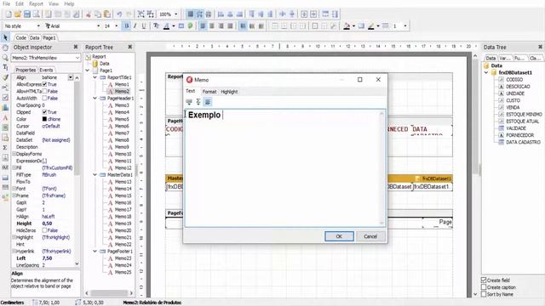This screenshot has height=306, width=545.
Task: Paste from clipboard using the toolbar icon
Action: 107,14
